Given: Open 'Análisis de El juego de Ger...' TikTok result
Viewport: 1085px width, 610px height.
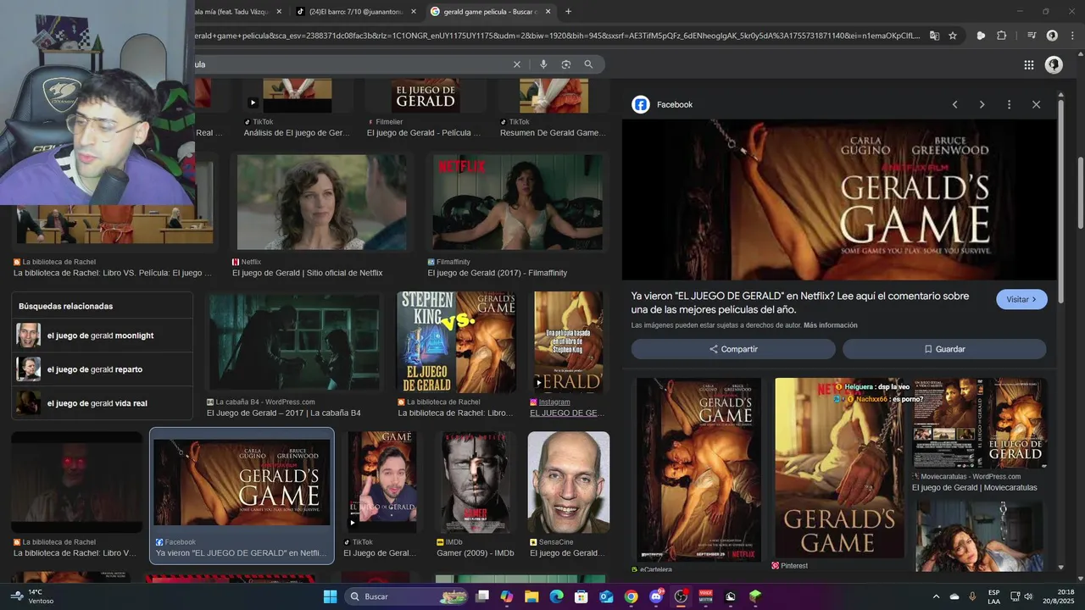Looking at the screenshot, I should click(x=296, y=133).
